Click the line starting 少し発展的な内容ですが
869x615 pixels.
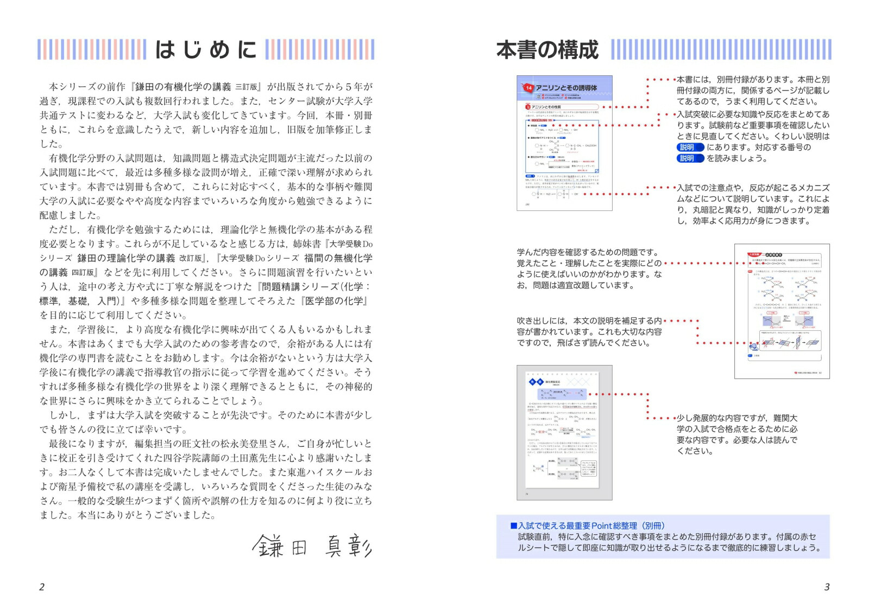click(737, 418)
